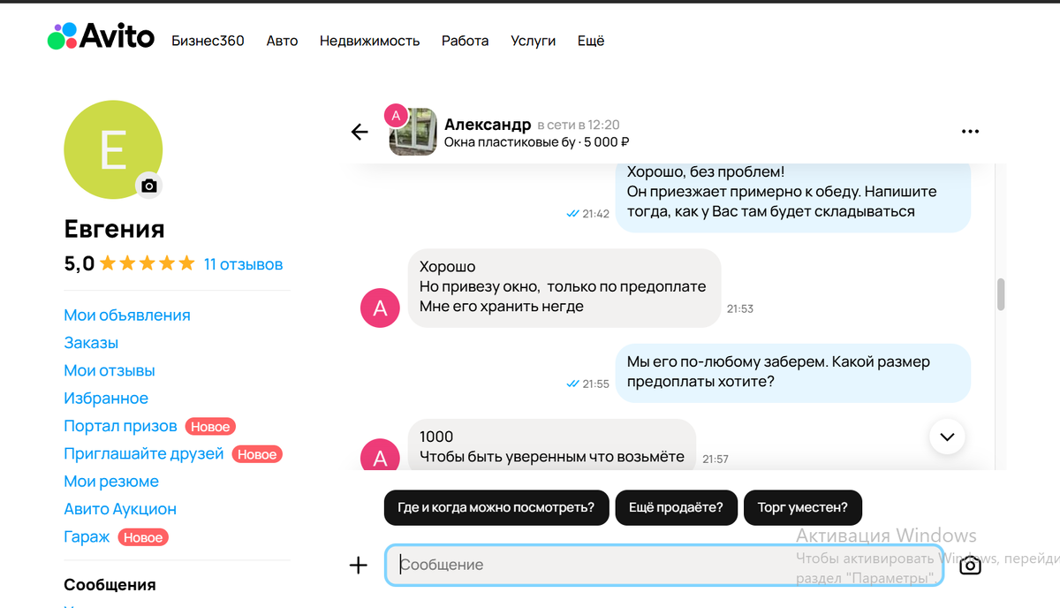1060x608 pixels.
Task: Send quick reply "Торг уместен?"
Action: pos(802,507)
